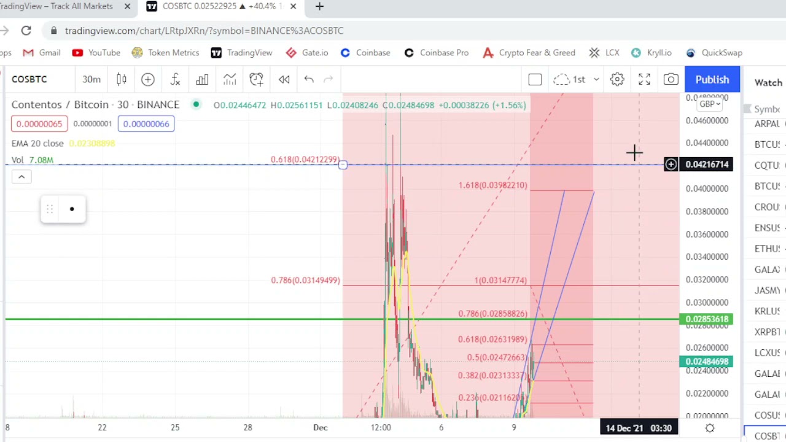Open the LCX bookmark

coord(604,53)
